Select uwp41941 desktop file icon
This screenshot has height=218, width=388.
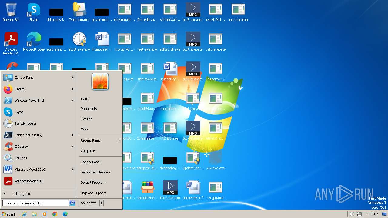pos(216,12)
